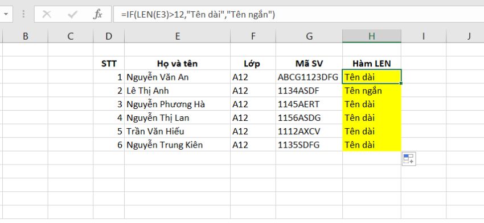Select the 'Họ và tên' header cell
The width and height of the screenshot is (484, 223).
click(177, 64)
